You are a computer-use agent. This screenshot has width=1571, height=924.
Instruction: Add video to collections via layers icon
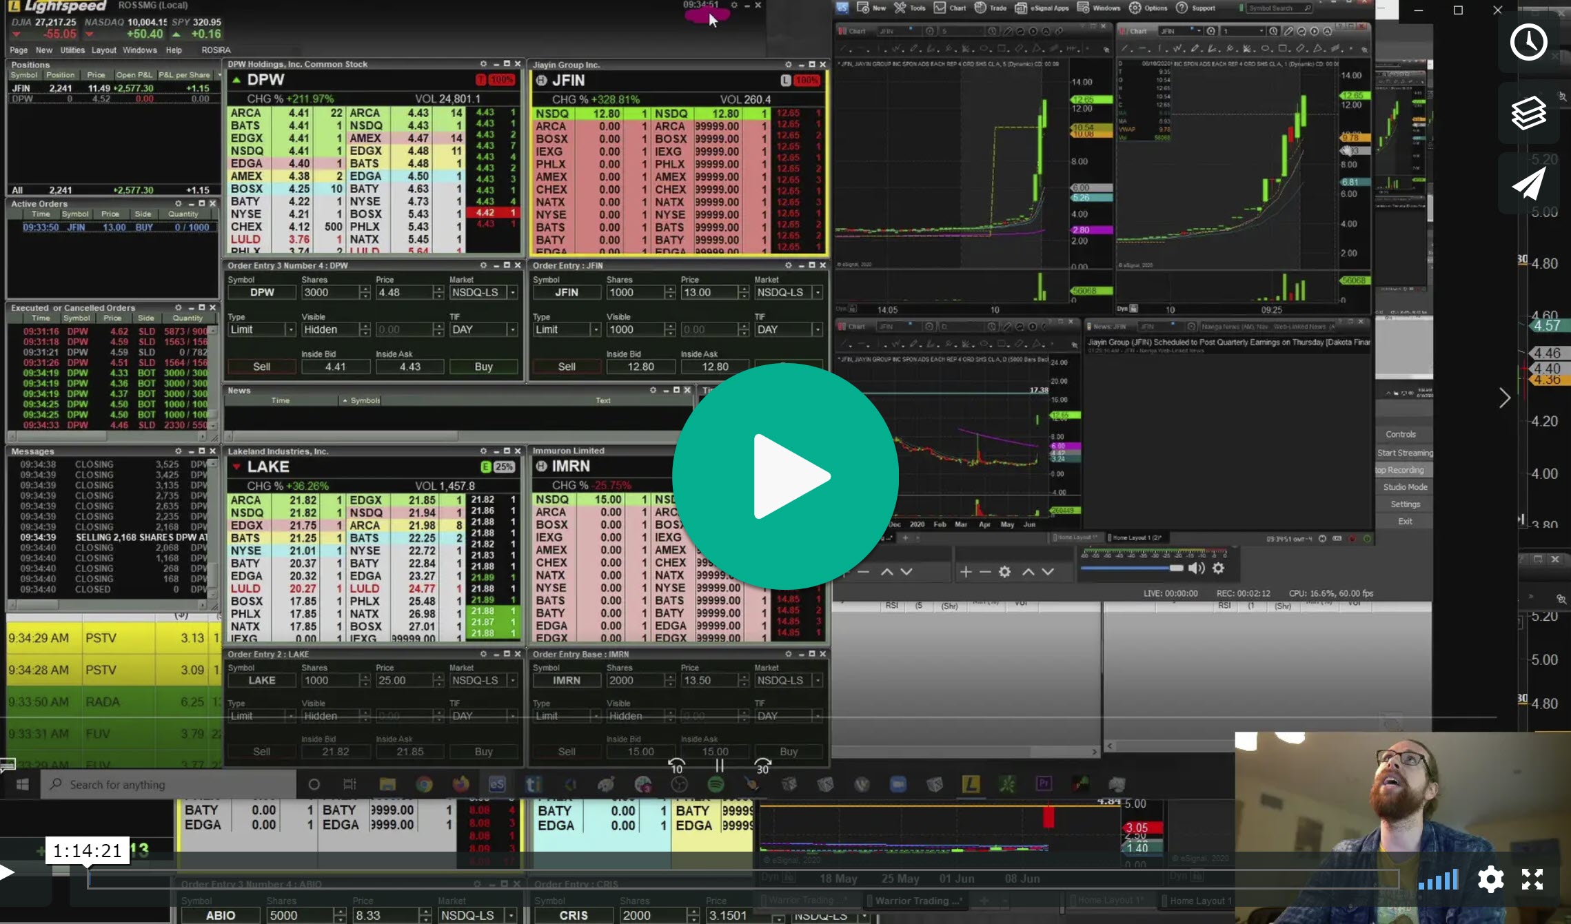click(1528, 114)
